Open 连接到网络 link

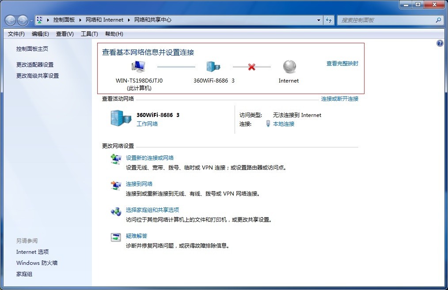[x=139, y=184]
